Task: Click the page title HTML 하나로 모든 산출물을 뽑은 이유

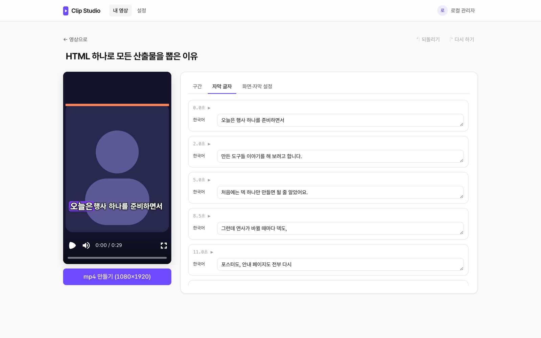Action: click(x=132, y=56)
